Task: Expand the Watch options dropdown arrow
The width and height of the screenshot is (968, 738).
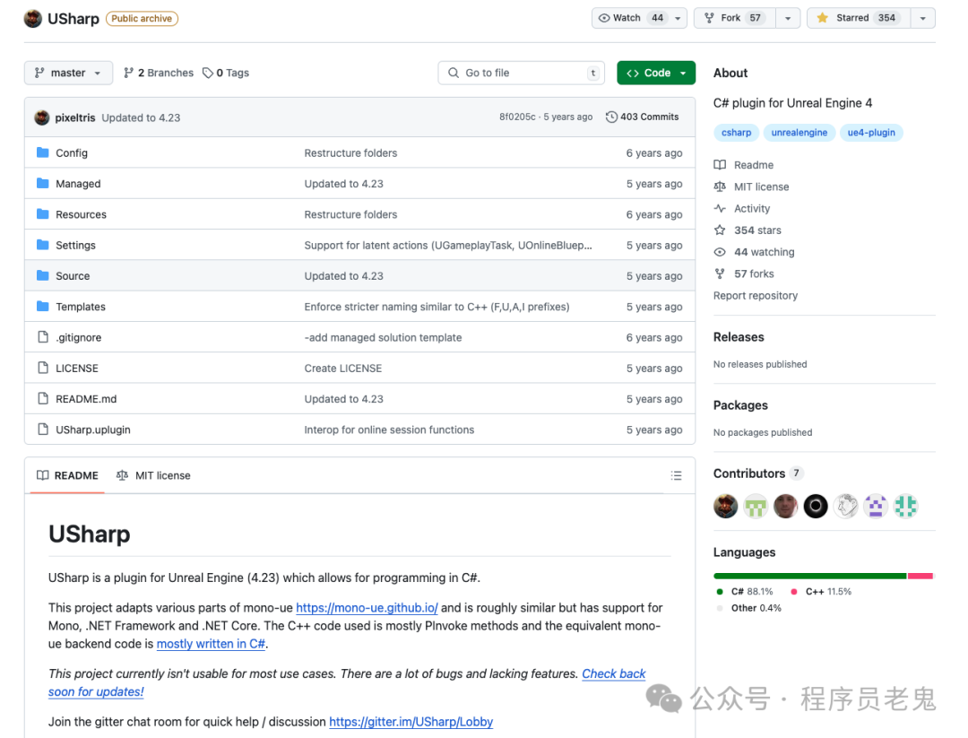Action: (678, 19)
